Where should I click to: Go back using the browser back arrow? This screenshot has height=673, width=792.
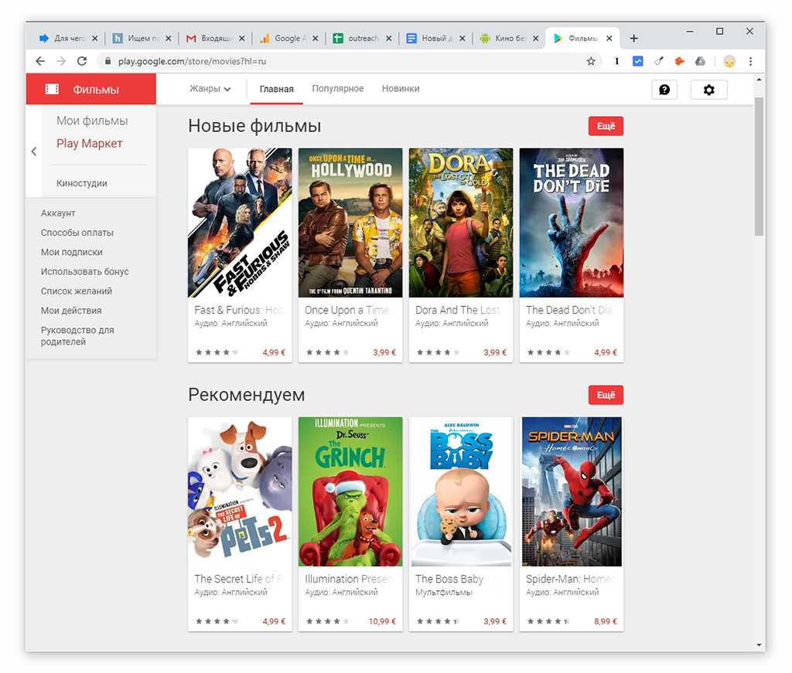point(40,61)
